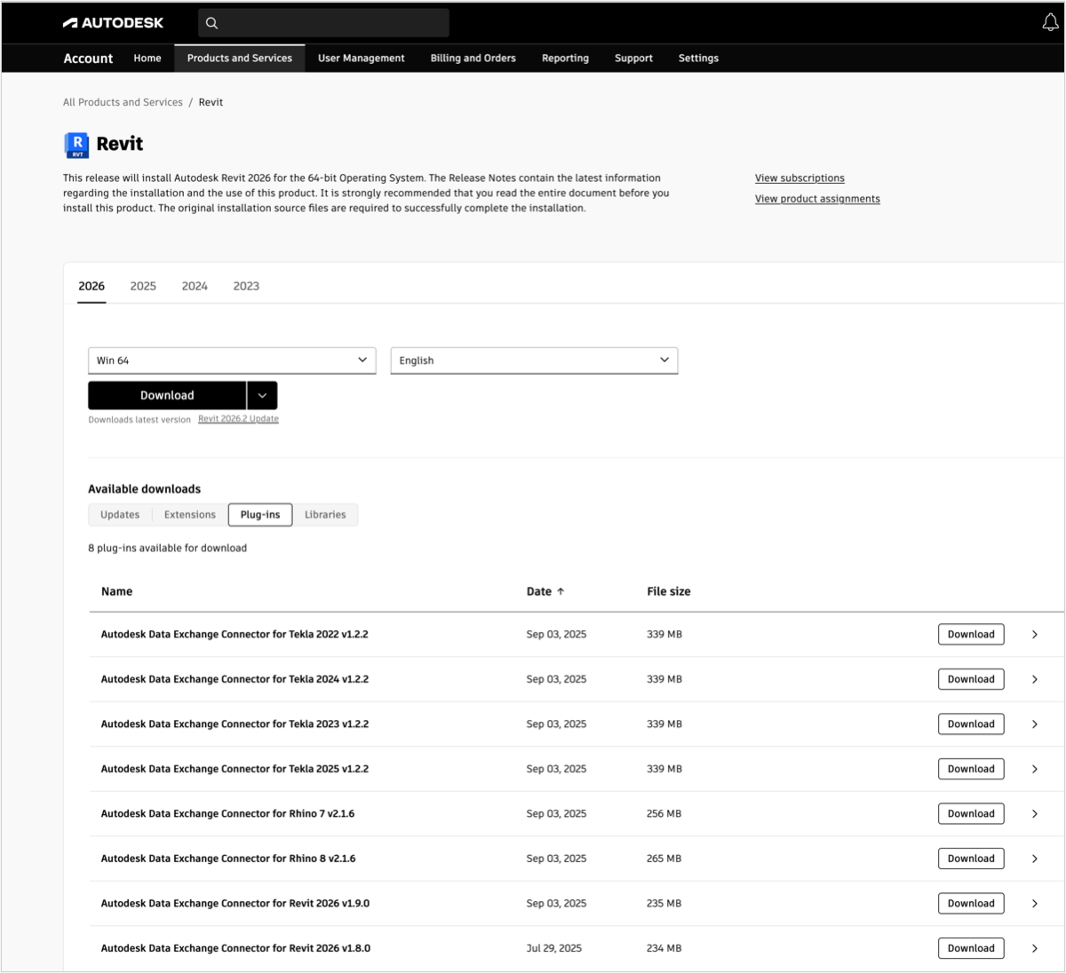Click the Jul 29, 2025 date cell

(554, 948)
